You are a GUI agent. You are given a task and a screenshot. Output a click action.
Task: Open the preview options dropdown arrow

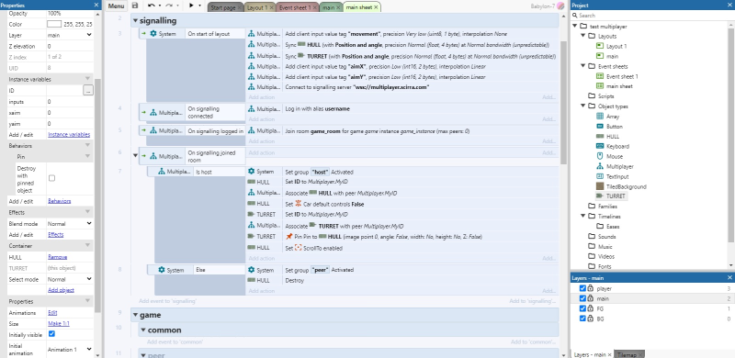200,6
